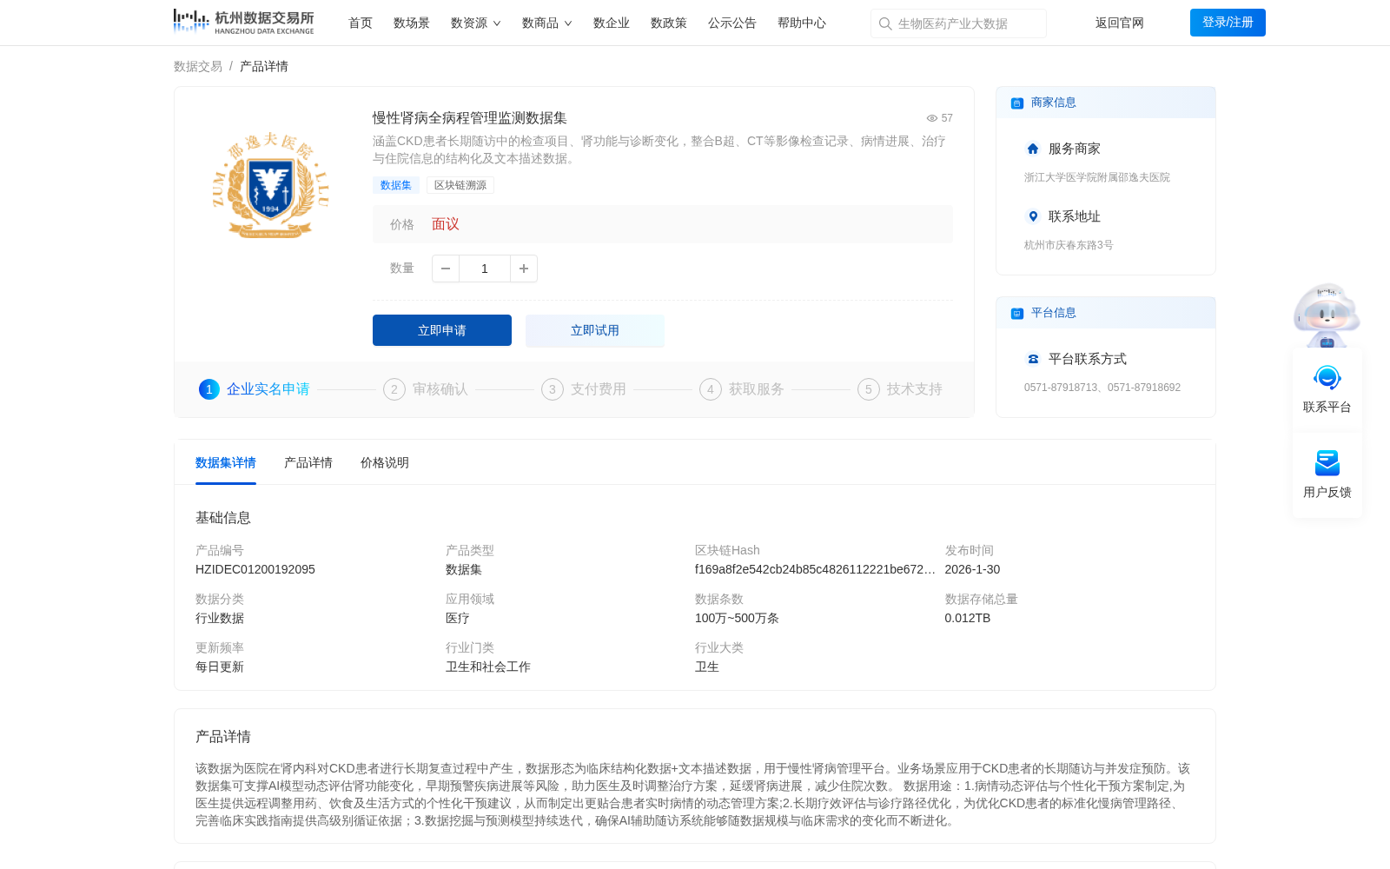
Task: Click the 面议 price text
Action: tap(446, 224)
